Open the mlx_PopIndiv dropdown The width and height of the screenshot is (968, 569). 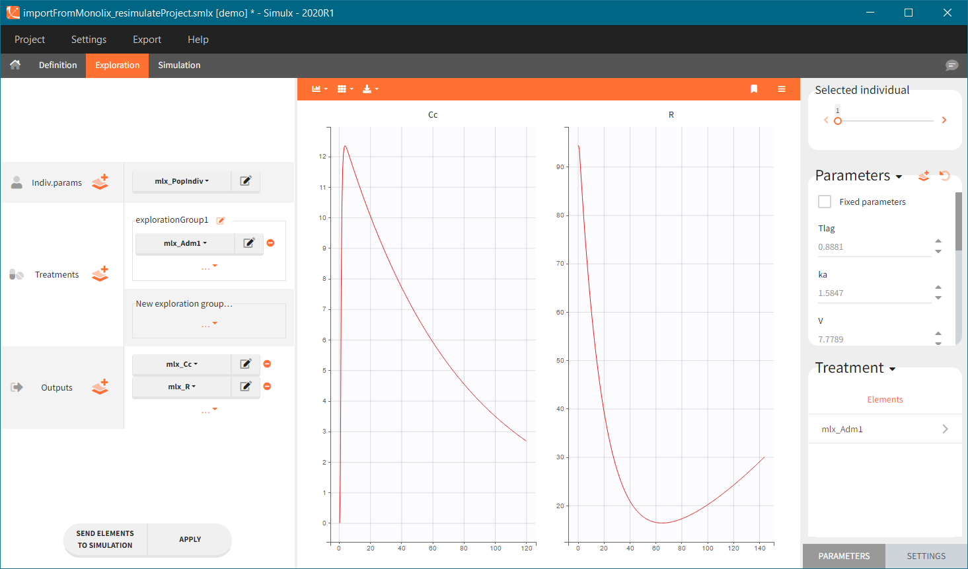click(x=182, y=180)
